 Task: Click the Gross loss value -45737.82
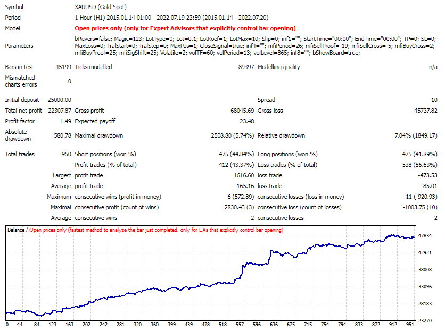(x=425, y=111)
